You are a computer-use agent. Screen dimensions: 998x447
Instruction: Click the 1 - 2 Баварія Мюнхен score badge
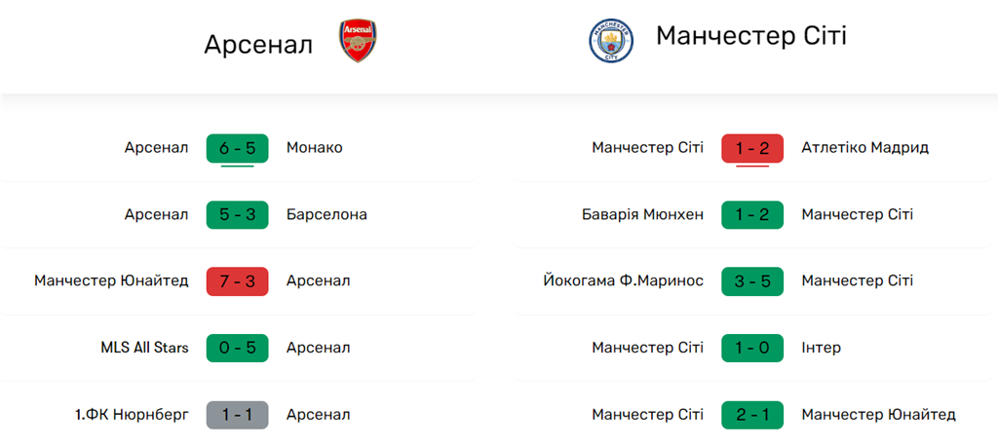[x=751, y=214]
